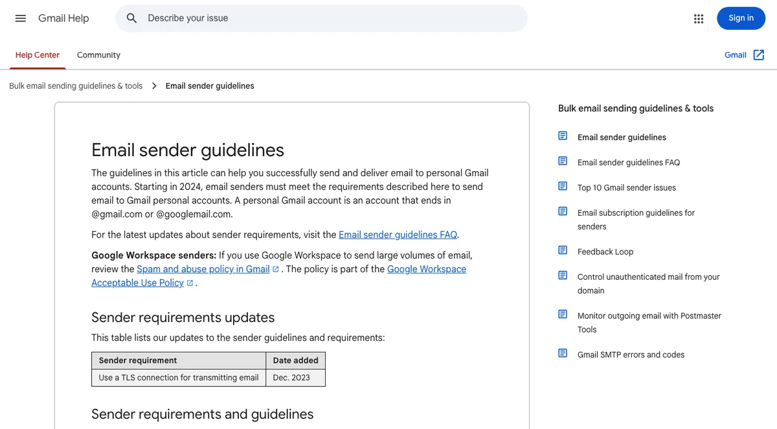Open Monitor outgoing email with Postmaster Tools
The image size is (777, 429).
click(649, 323)
